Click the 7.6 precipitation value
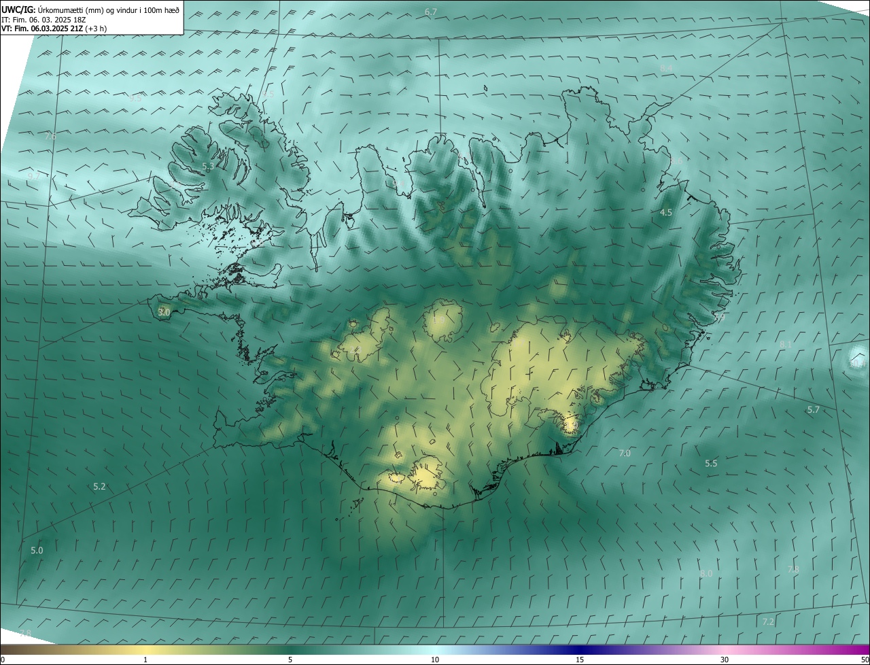Image resolution: width=870 pixels, height=665 pixels. (x=50, y=137)
